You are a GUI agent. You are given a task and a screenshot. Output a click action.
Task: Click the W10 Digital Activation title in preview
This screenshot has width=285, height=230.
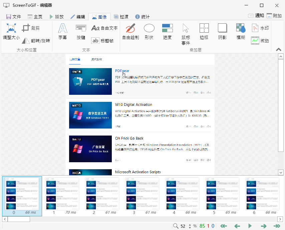pos(133,104)
